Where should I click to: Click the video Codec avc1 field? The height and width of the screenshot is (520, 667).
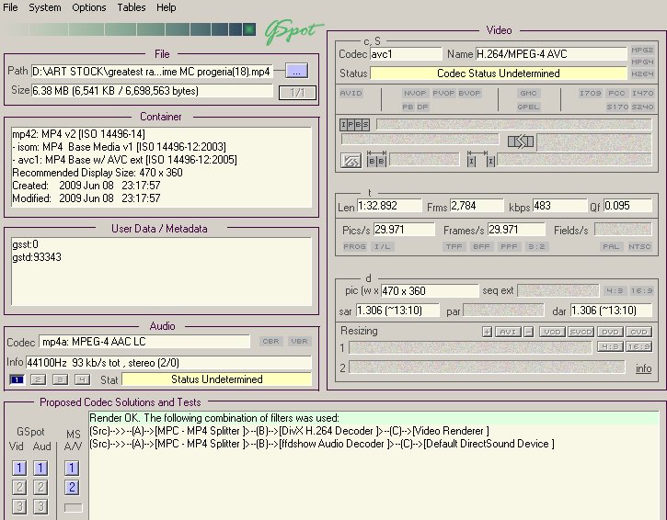(x=406, y=54)
